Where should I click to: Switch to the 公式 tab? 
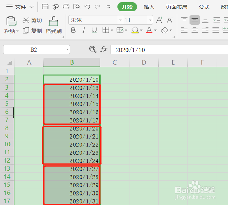coord(204,7)
